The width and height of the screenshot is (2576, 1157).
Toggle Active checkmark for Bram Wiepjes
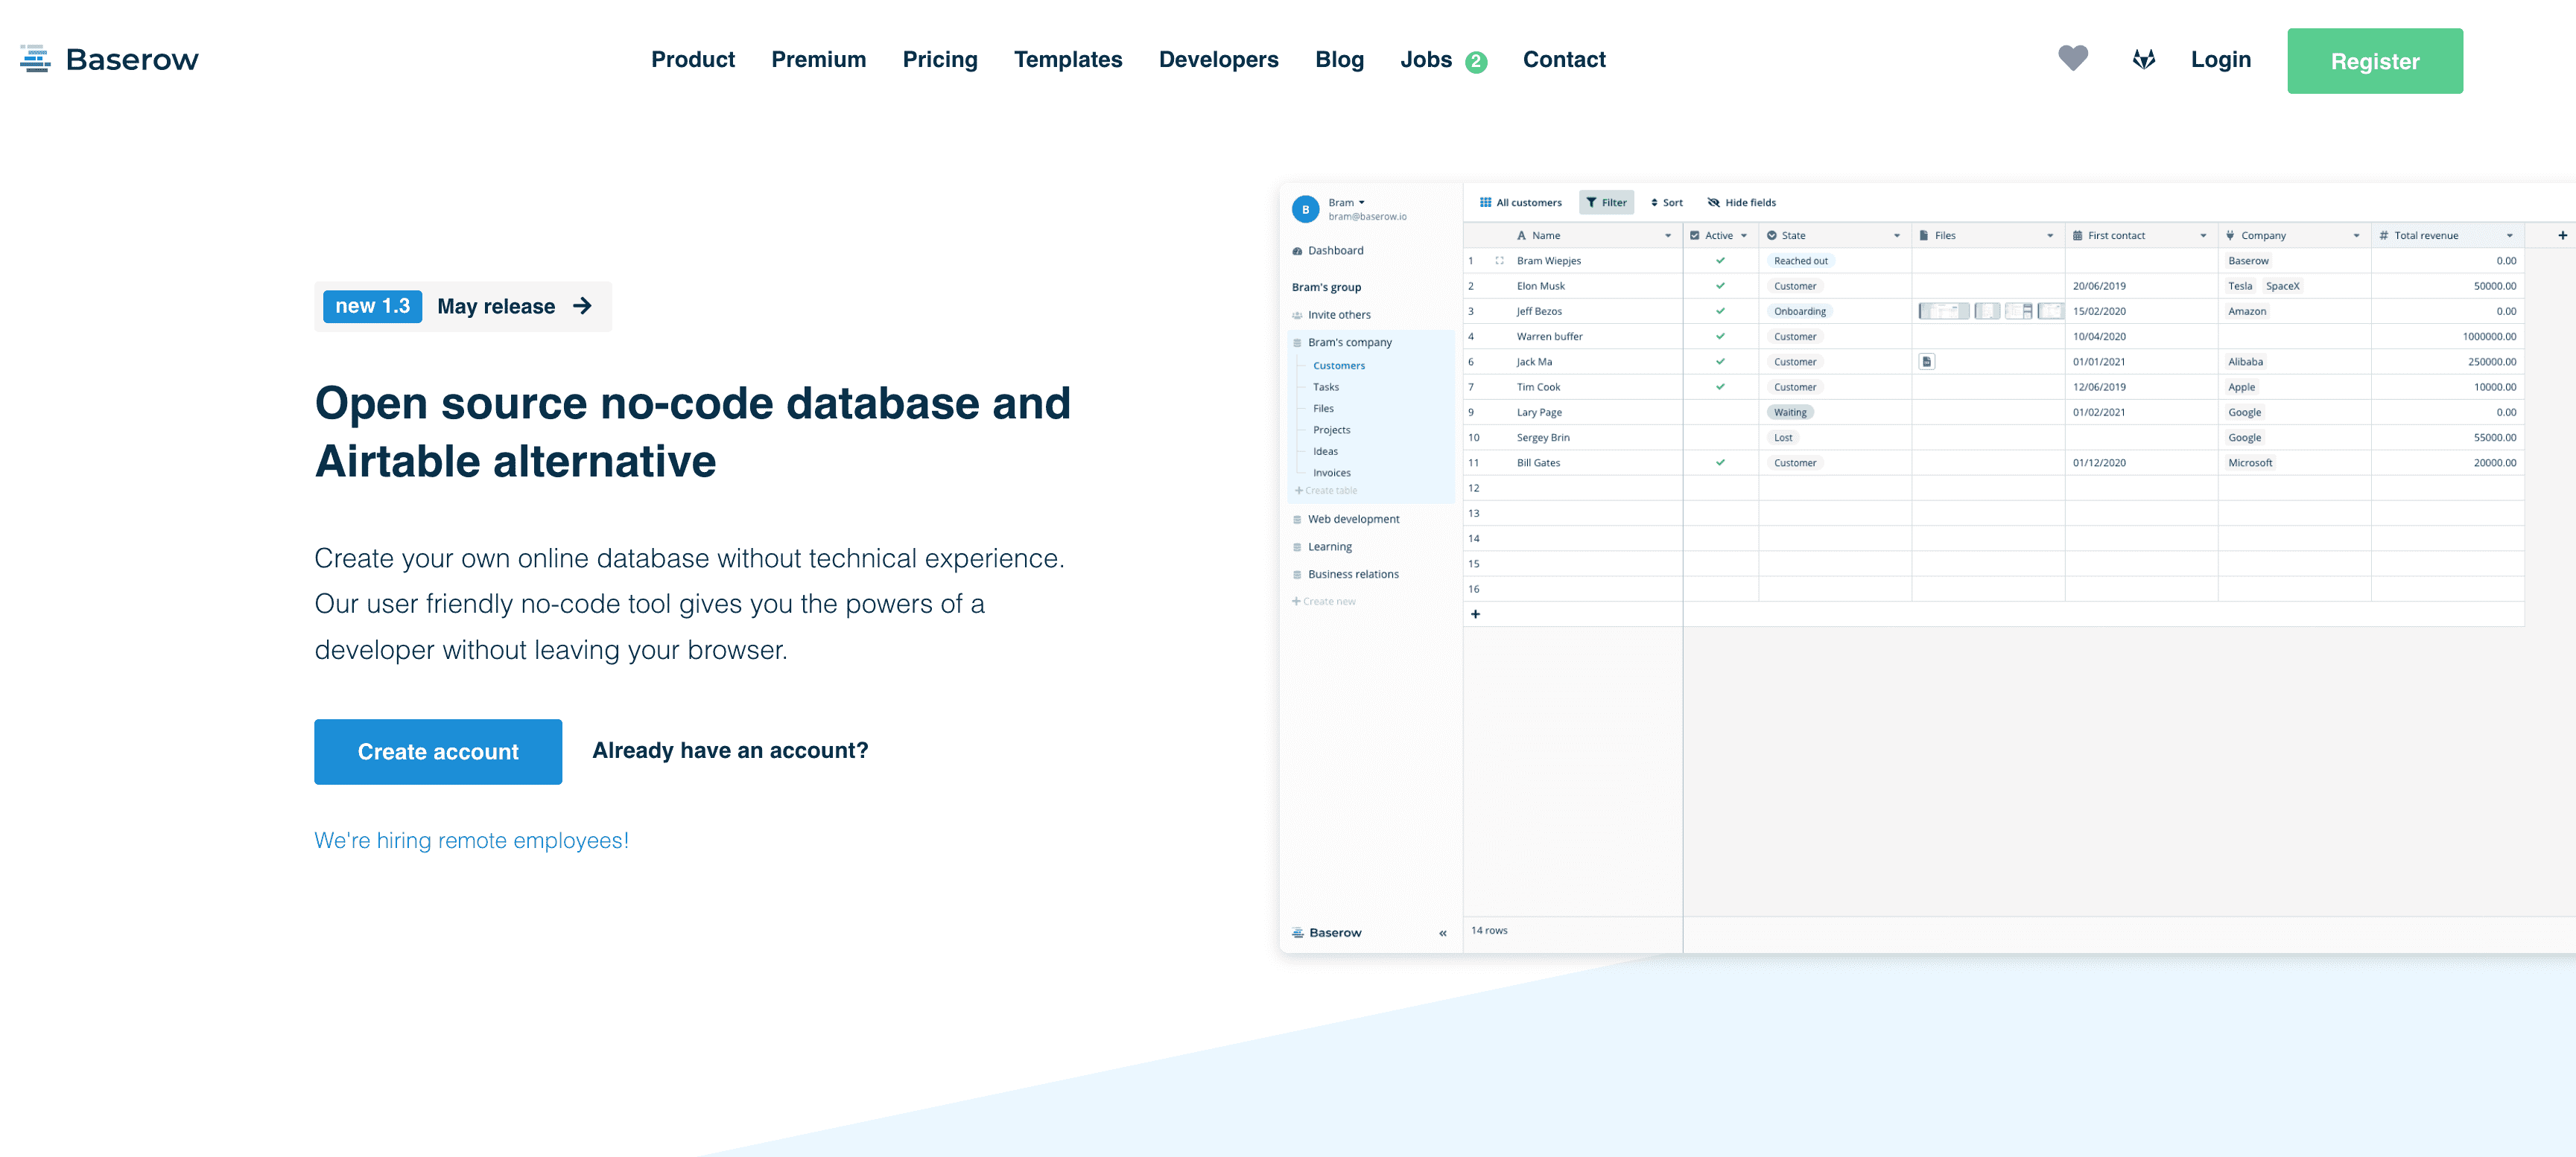tap(1720, 261)
